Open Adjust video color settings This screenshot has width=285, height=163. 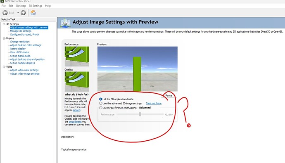tap(24, 70)
